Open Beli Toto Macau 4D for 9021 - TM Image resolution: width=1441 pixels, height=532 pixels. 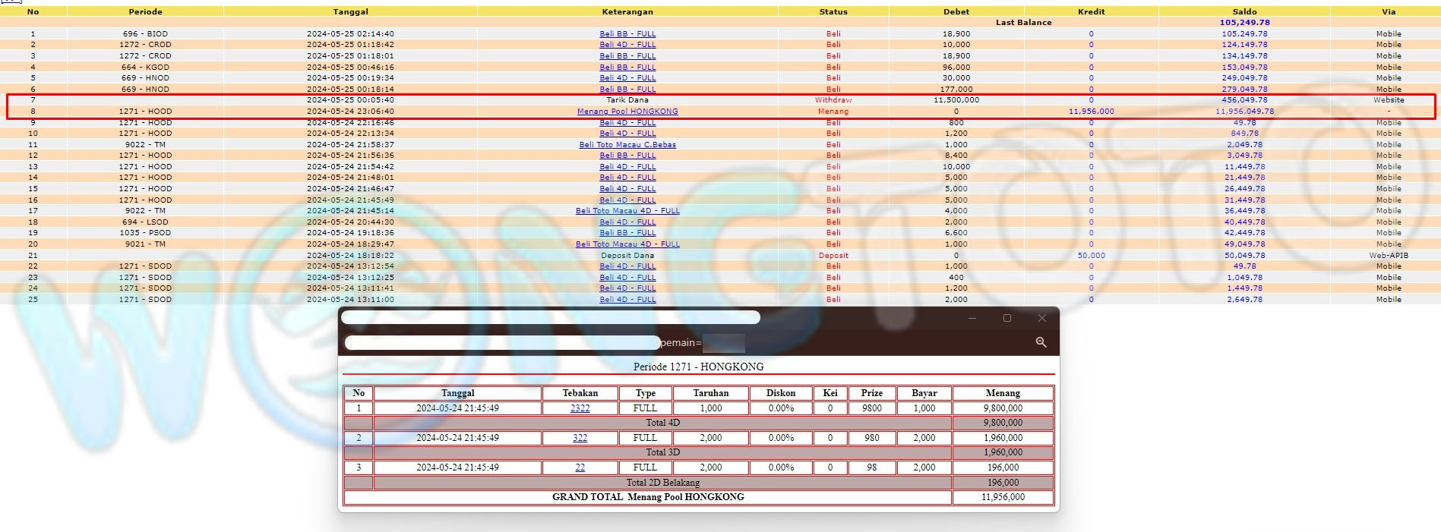[627, 244]
